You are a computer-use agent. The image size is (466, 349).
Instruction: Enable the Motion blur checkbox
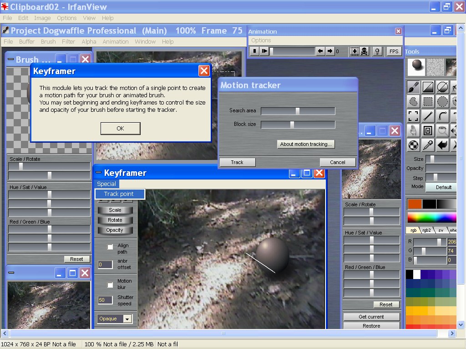pos(110,285)
